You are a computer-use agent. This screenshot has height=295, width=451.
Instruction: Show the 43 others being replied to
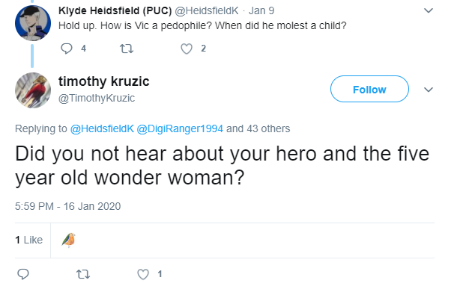(x=258, y=128)
